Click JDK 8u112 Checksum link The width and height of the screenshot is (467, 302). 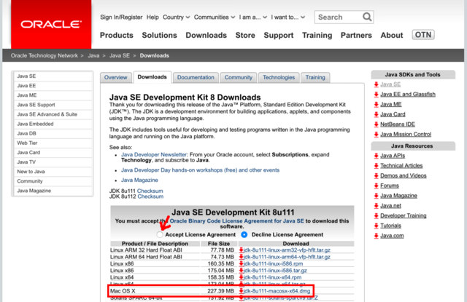coord(150,196)
